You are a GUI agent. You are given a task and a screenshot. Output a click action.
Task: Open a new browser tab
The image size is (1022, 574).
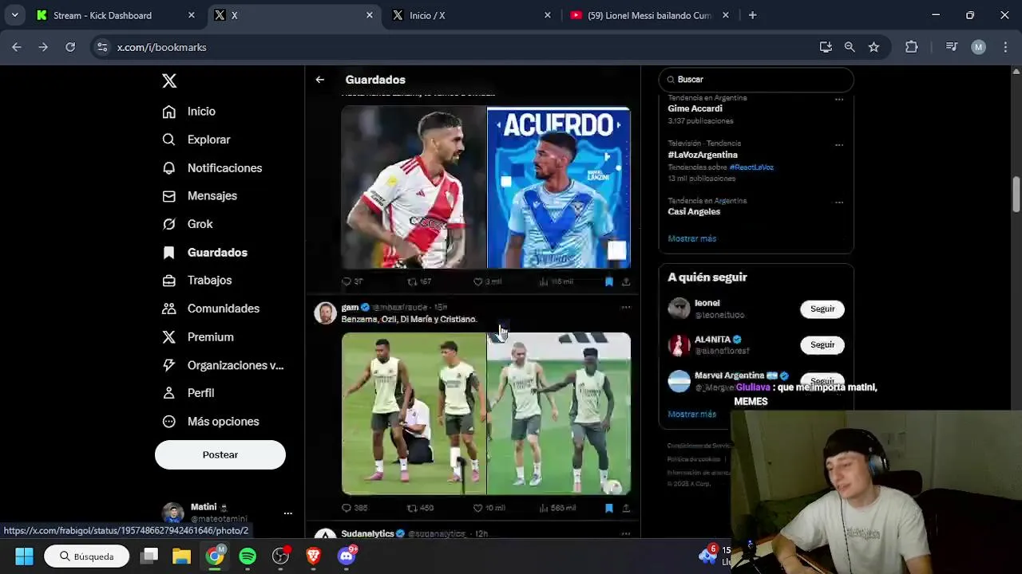(752, 15)
